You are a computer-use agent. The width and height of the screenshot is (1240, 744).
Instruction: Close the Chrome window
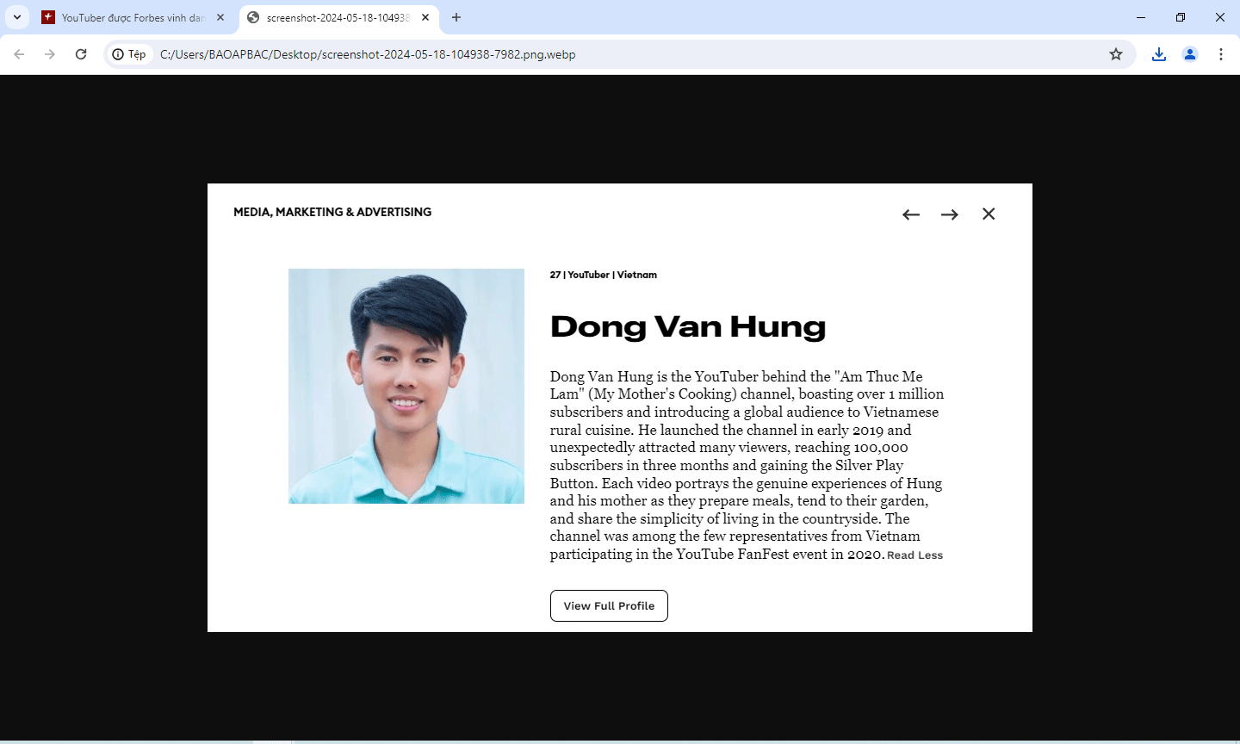pos(1220,17)
